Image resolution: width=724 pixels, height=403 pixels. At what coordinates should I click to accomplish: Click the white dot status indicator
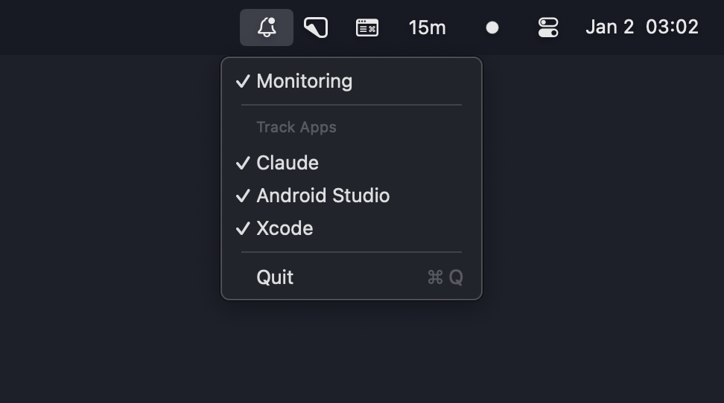(492, 28)
